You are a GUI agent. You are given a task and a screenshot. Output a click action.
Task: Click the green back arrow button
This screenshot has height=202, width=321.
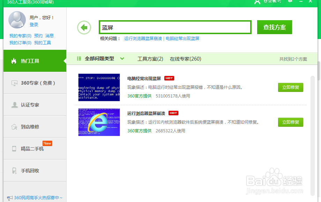tap(84, 28)
